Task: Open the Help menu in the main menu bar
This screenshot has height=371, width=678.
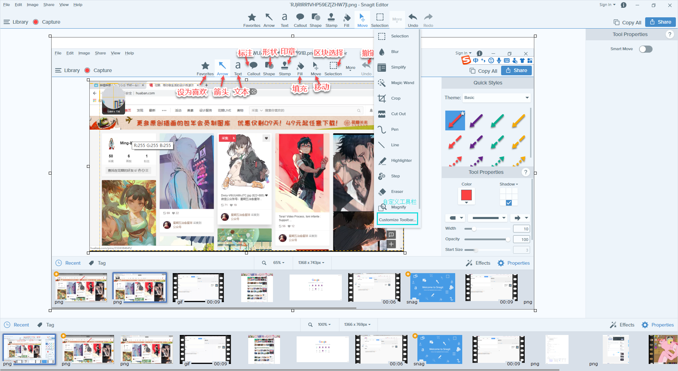Action: pos(78,5)
